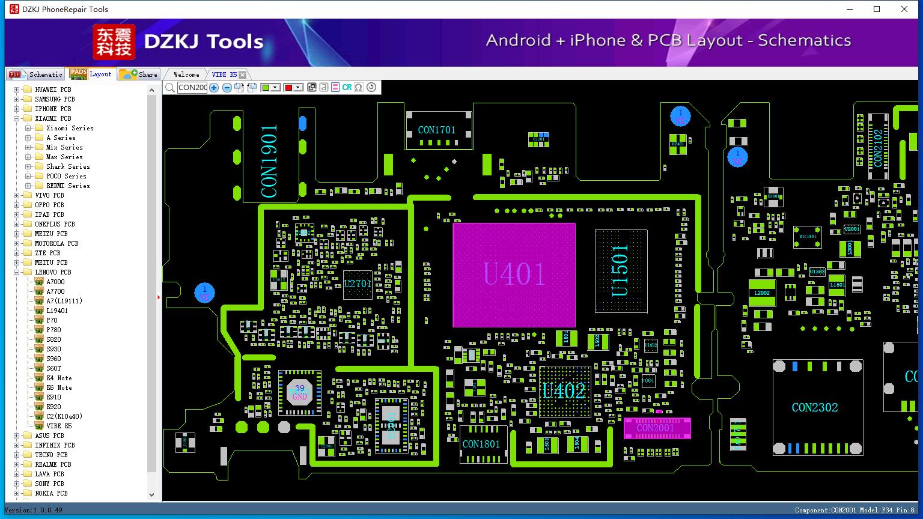Click the tree scrollbar down arrow
The width and height of the screenshot is (923, 519).
click(151, 495)
